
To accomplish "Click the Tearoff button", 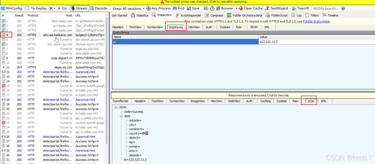I will 301,8.
